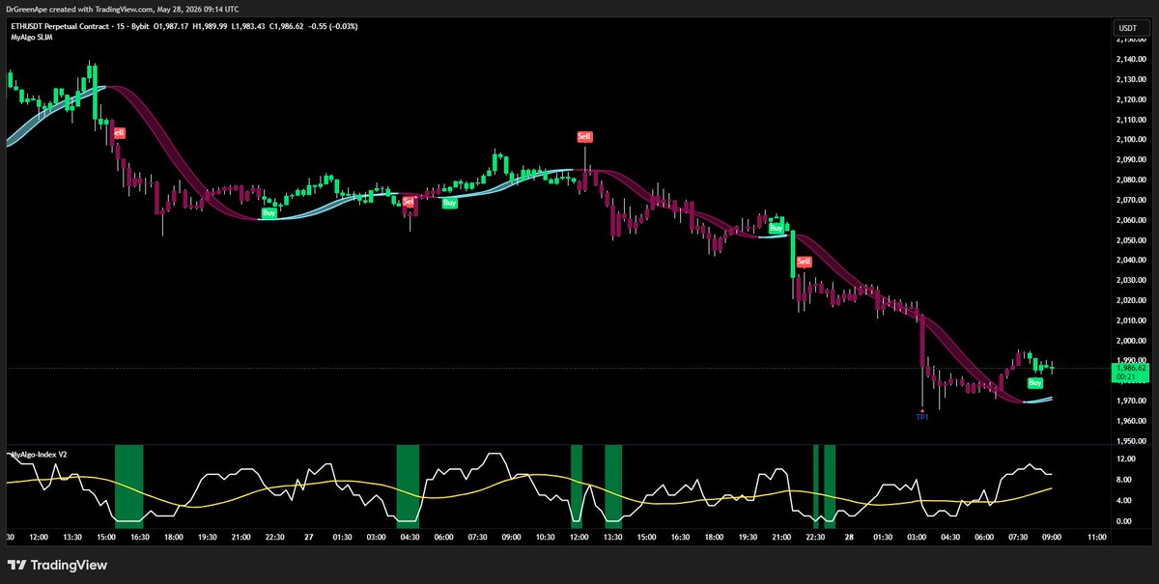Click the 2,000.00 price scale label

point(1129,340)
